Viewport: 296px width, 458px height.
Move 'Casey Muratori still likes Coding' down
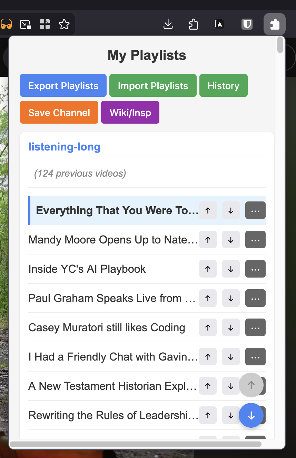(231, 327)
